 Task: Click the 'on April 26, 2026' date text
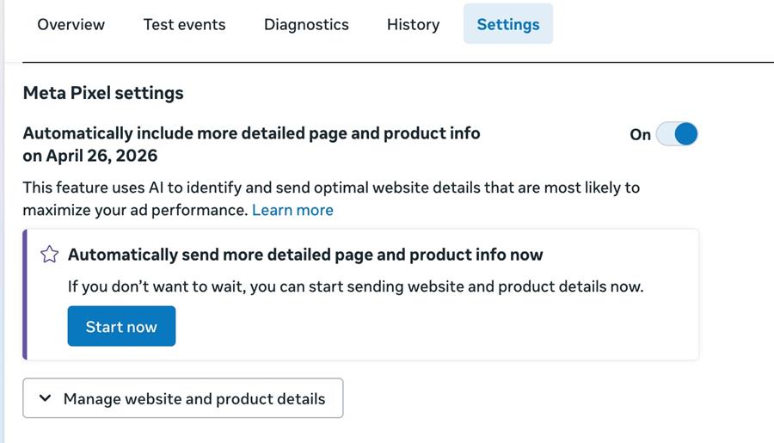coord(89,156)
